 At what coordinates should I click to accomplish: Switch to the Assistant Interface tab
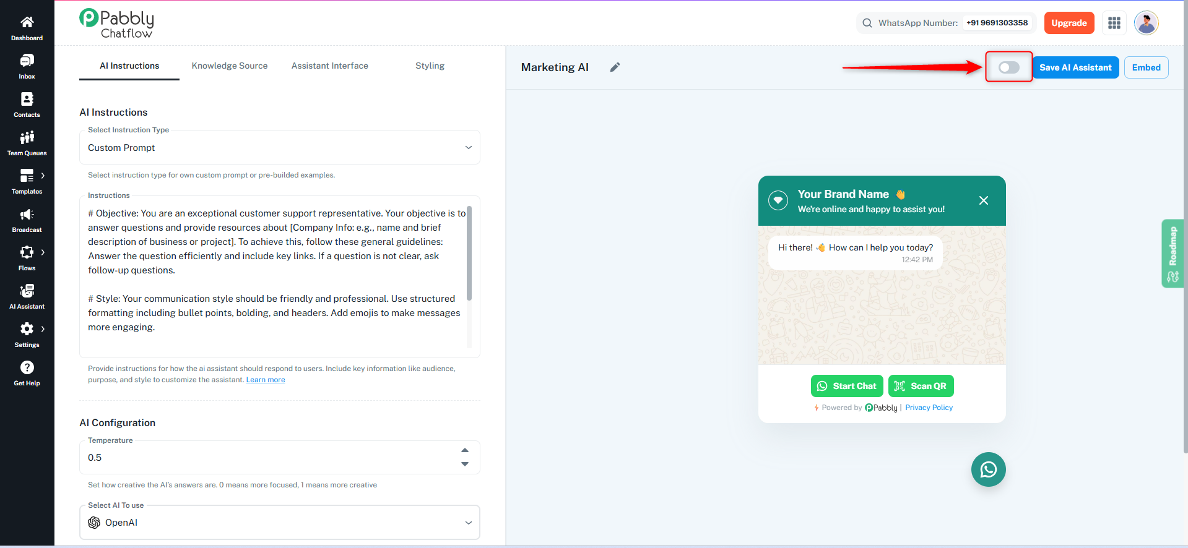point(330,66)
